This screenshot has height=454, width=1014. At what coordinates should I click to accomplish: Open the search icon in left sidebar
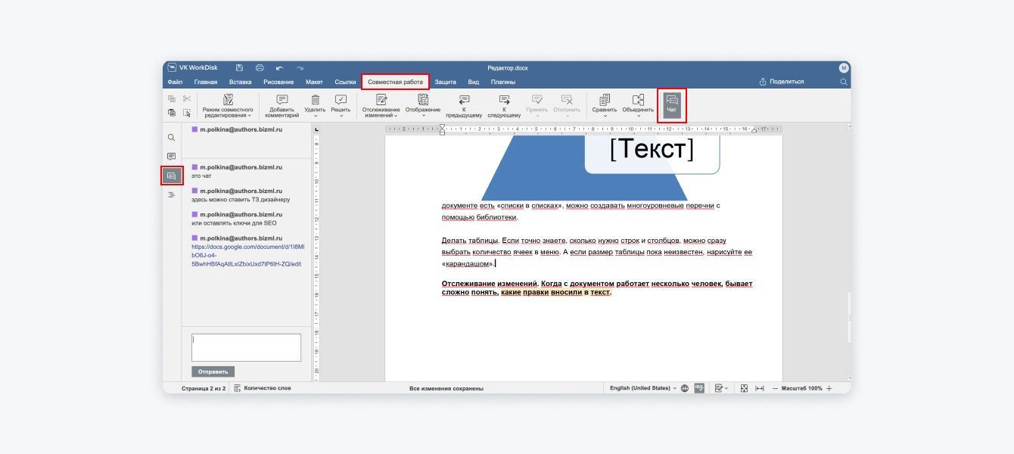pos(171,138)
